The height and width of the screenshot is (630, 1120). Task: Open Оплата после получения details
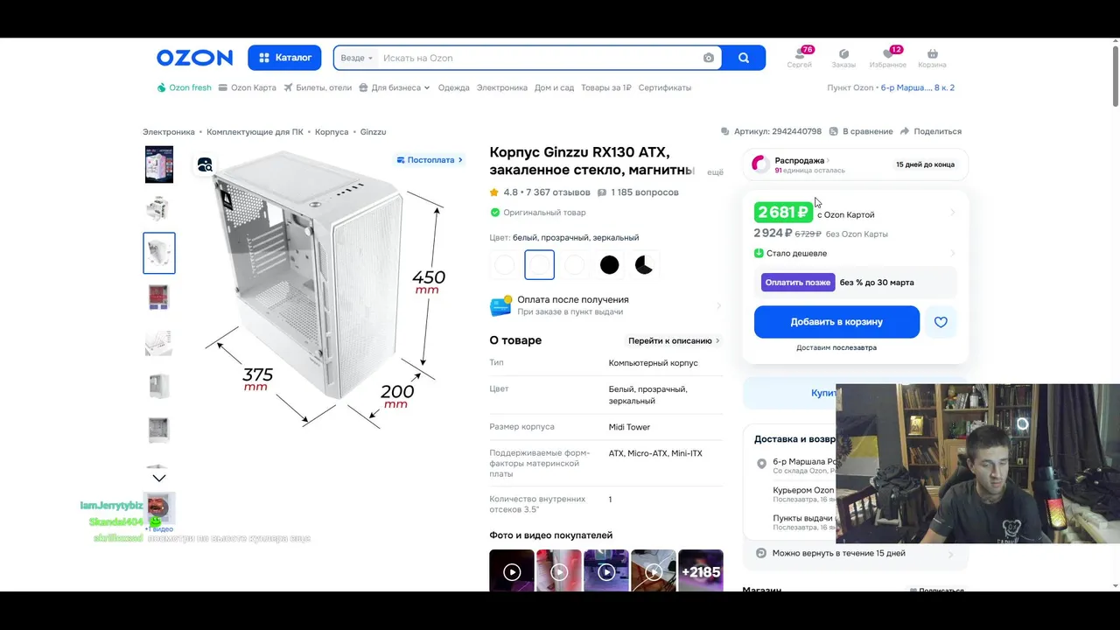coord(606,305)
